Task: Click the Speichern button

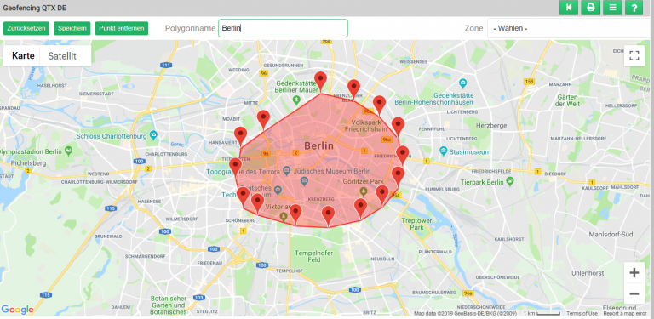Action: (x=72, y=28)
